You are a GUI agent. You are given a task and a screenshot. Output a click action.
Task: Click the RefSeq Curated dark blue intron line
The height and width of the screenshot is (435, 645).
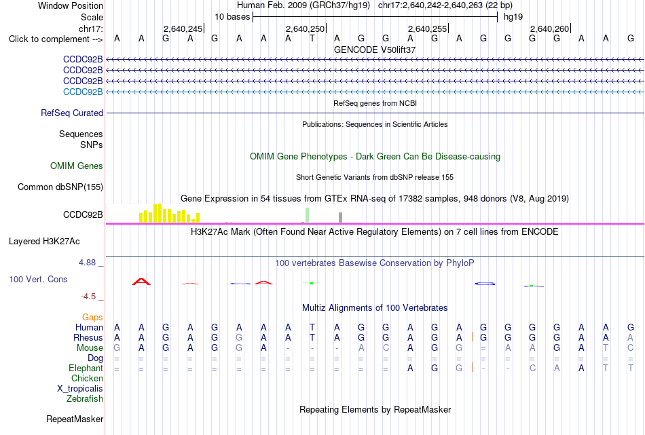click(x=375, y=113)
